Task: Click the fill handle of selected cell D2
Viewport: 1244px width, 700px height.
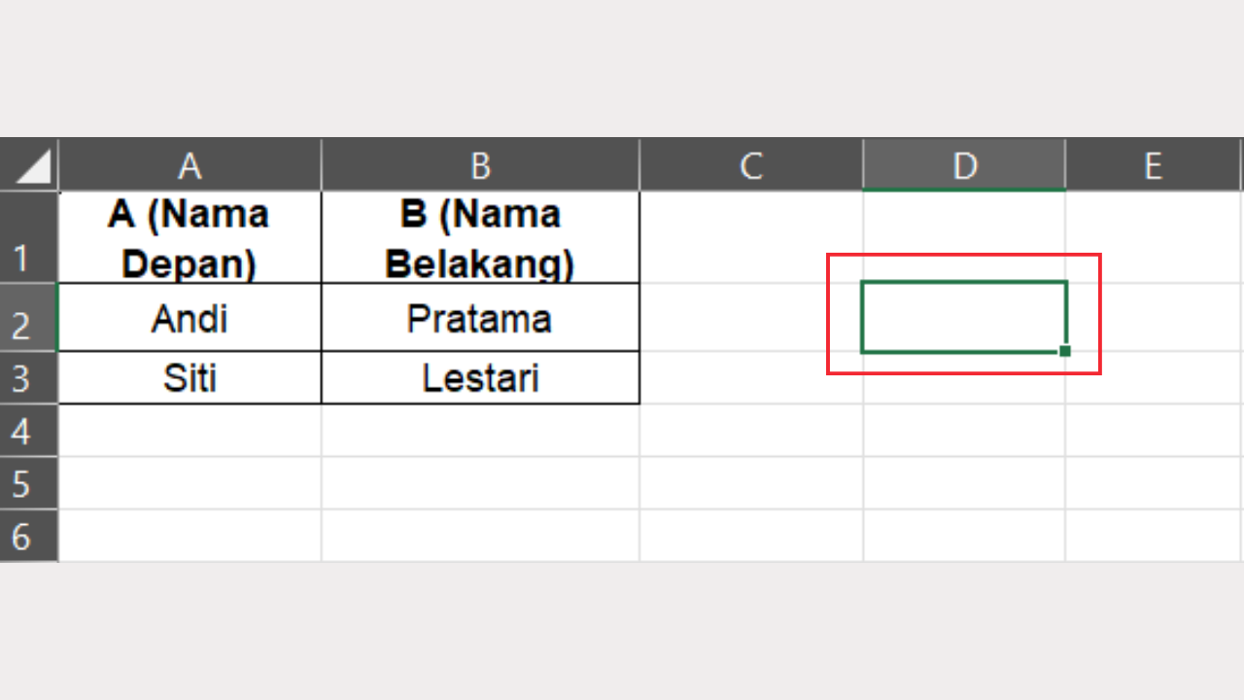Action: point(1063,349)
